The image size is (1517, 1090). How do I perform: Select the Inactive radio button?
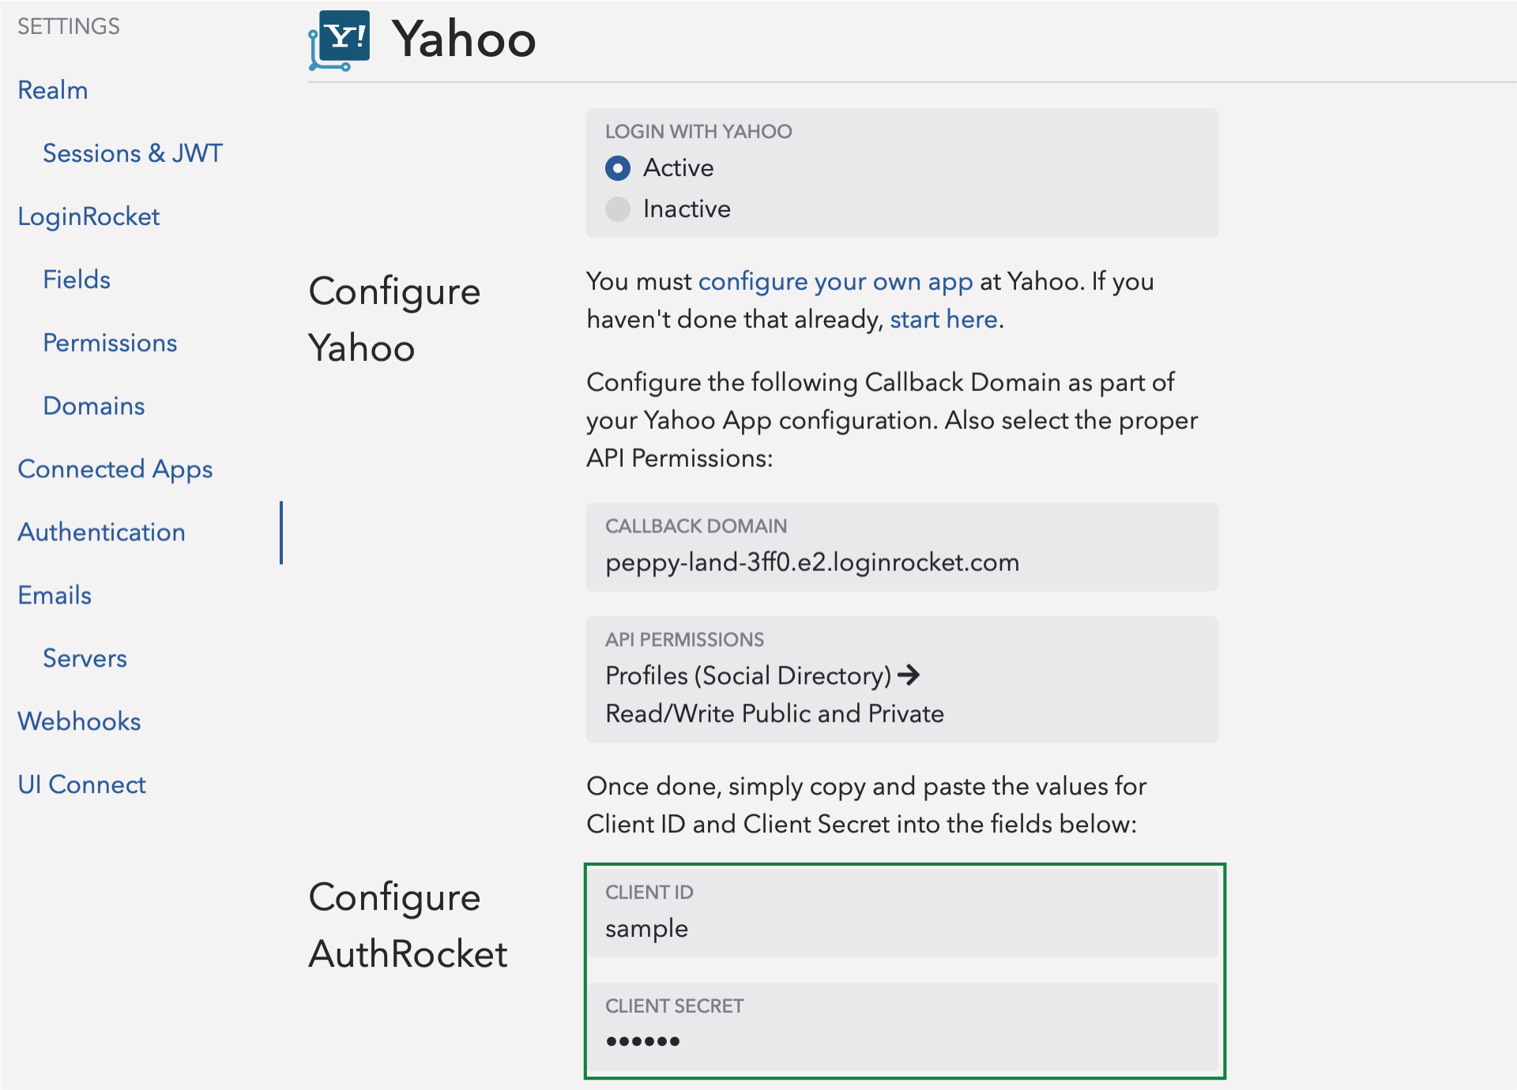(x=618, y=209)
